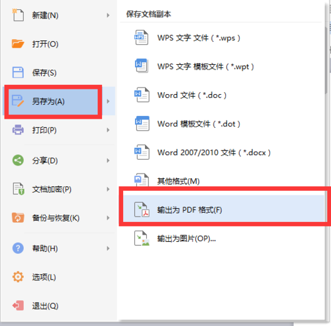Click the 输出为图片(OP) image export icon
Screen dimensions: 331x326
(x=142, y=238)
